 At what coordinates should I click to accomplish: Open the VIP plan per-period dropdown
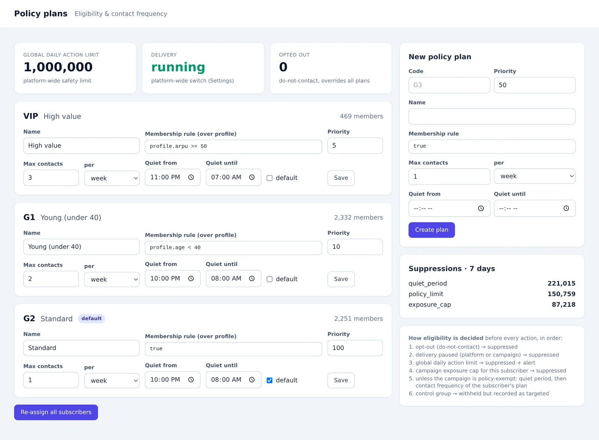(112, 178)
